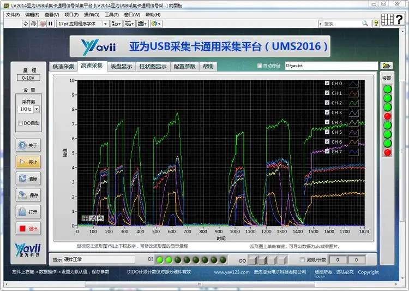Enable the 测频/计数 checkbox
The width and height of the screenshot is (409, 291).
302,260
